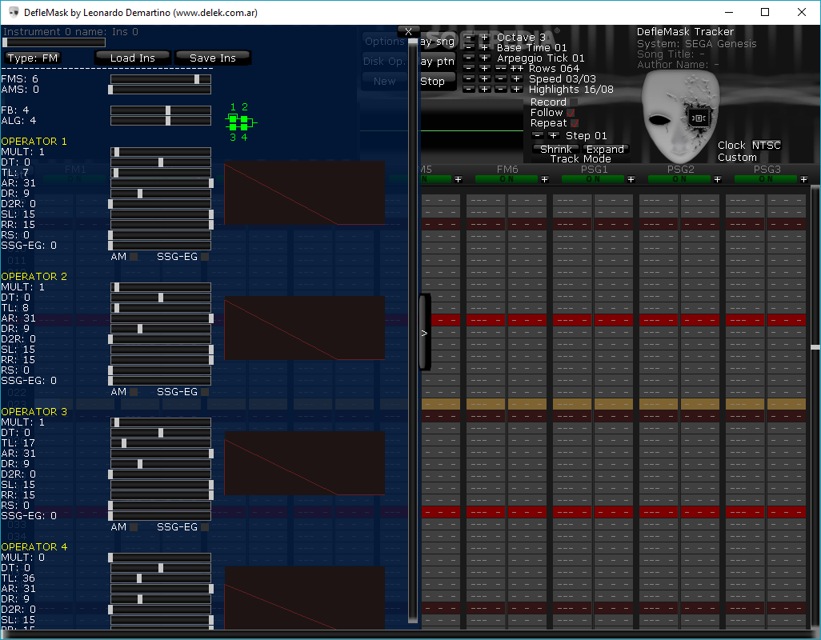Open the Options menu
Screen dimensions: 821x640
[x=385, y=42]
